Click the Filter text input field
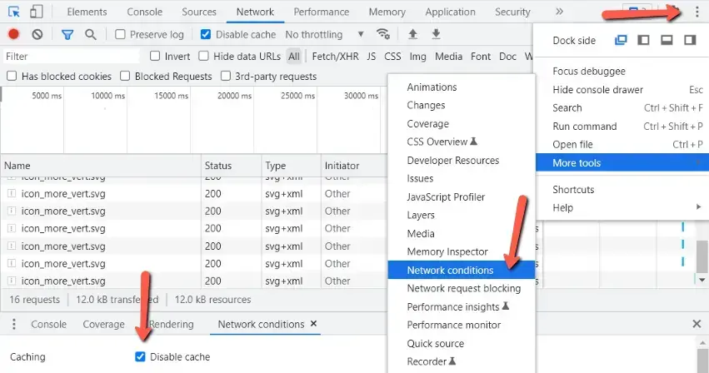Image resolution: width=709 pixels, height=373 pixels. (71, 57)
